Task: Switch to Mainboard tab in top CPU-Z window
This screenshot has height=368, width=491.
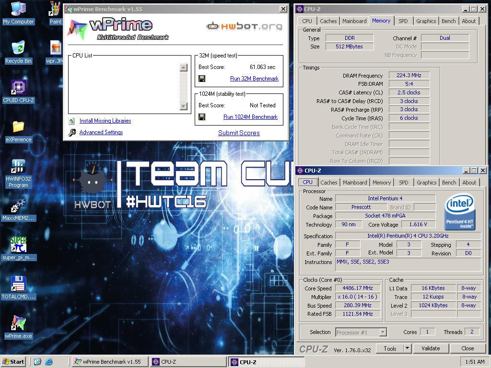Action: click(354, 21)
